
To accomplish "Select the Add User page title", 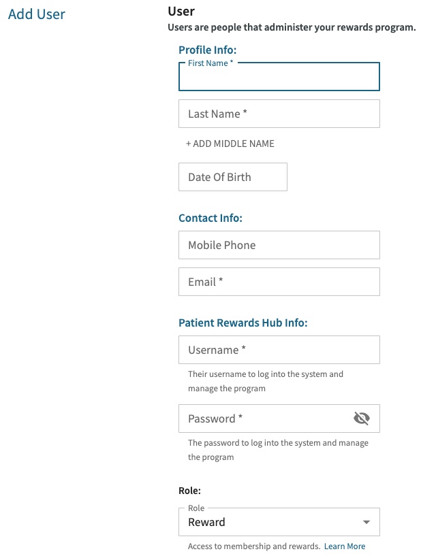I will point(37,14).
